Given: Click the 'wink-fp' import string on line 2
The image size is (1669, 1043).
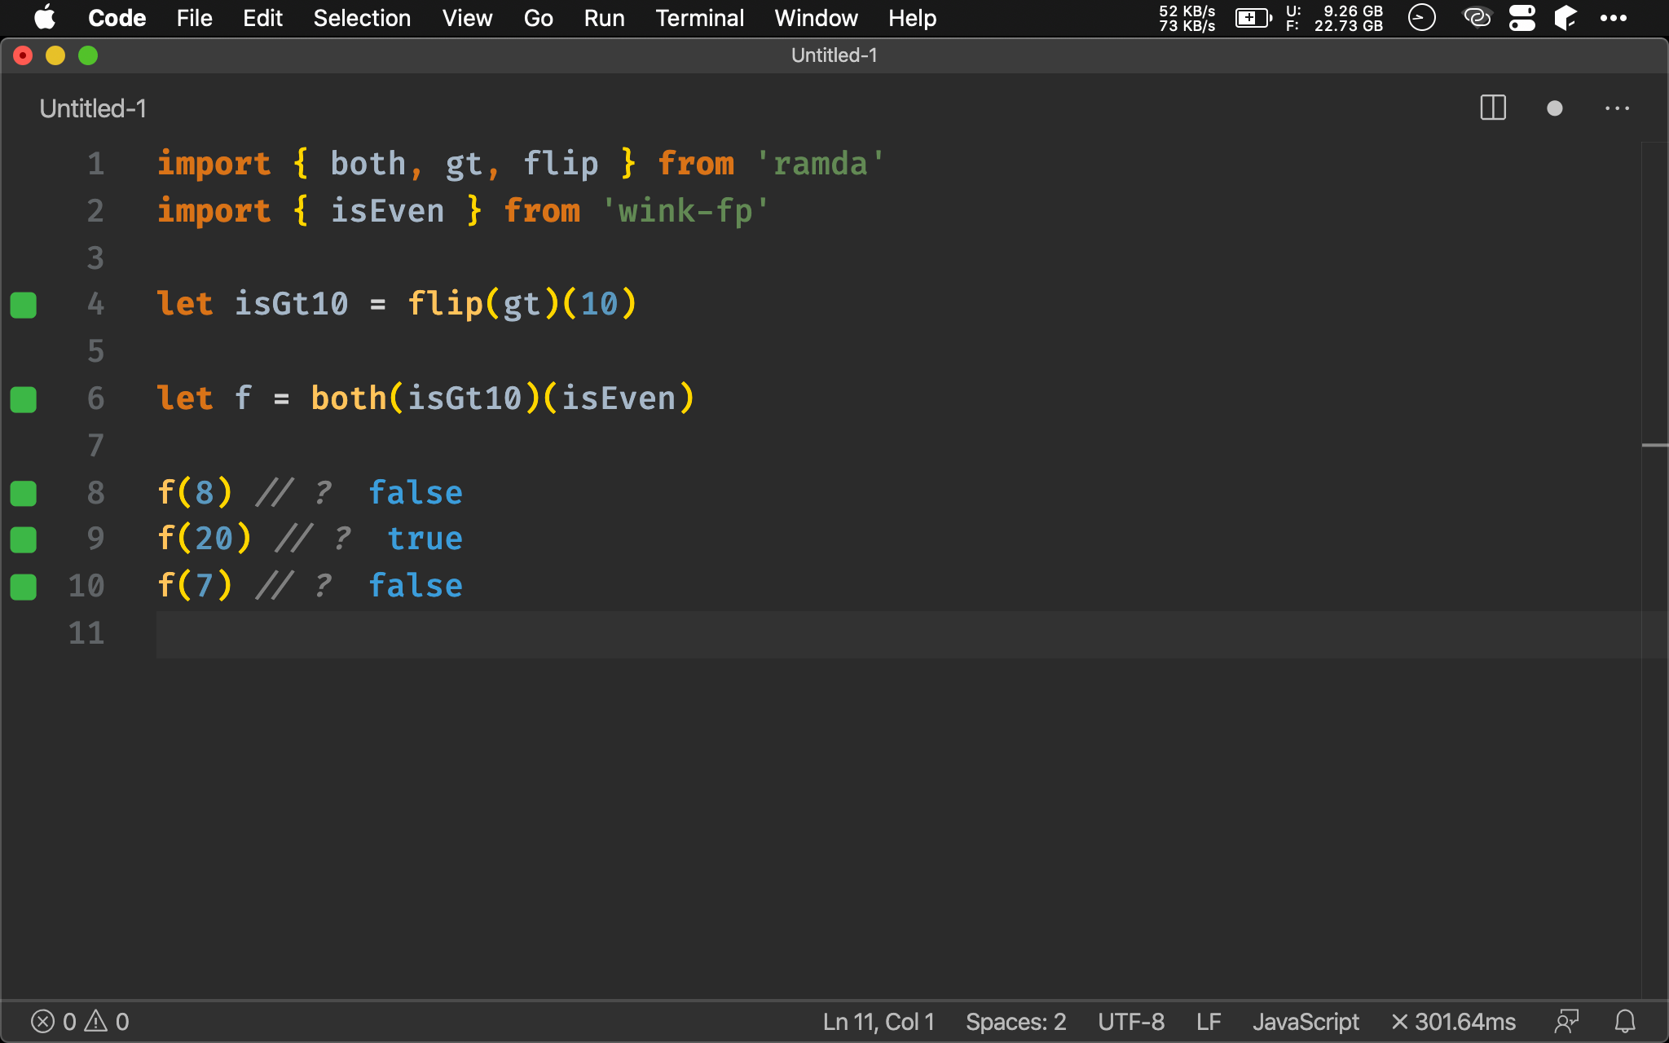Looking at the screenshot, I should pyautogui.click(x=685, y=211).
